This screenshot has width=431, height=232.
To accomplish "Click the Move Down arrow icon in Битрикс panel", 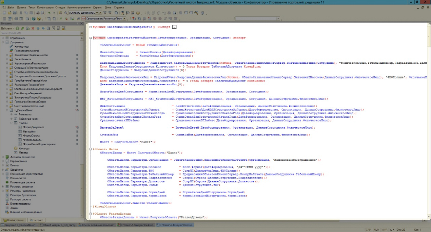I will (x=43, y=28).
